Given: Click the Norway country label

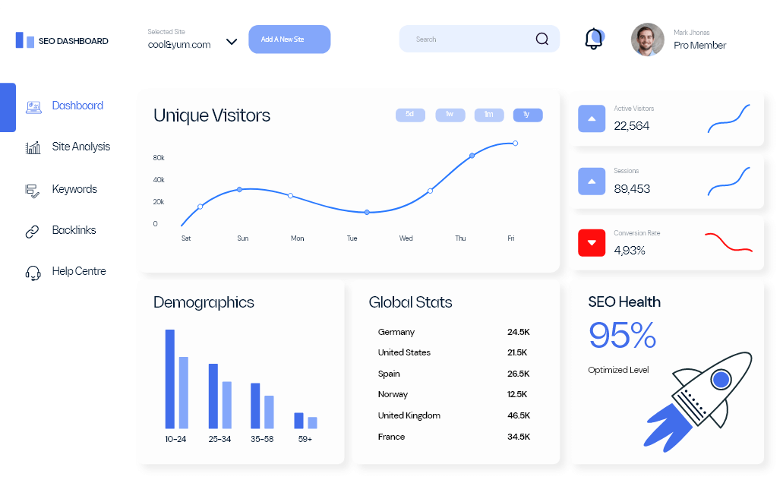Looking at the screenshot, I should tap(393, 395).
